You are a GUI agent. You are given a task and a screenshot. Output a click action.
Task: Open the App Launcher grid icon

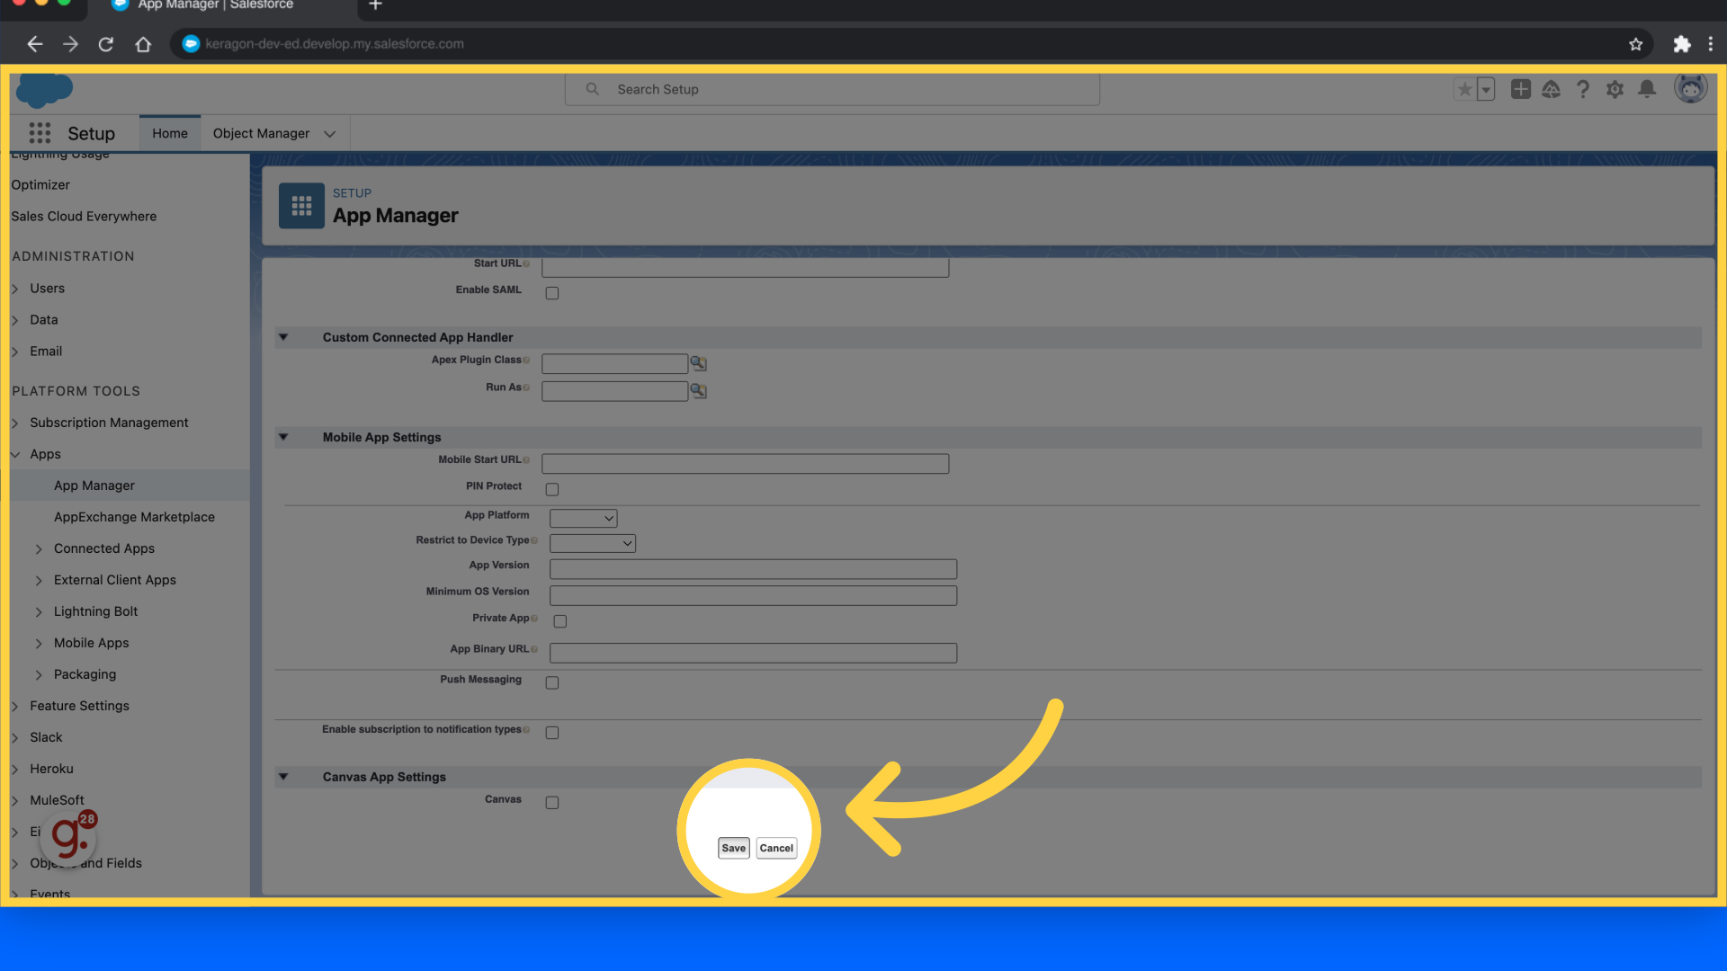coord(40,133)
